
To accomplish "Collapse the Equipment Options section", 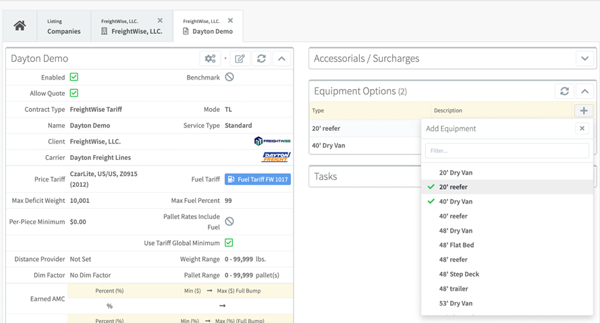I will (x=584, y=91).
